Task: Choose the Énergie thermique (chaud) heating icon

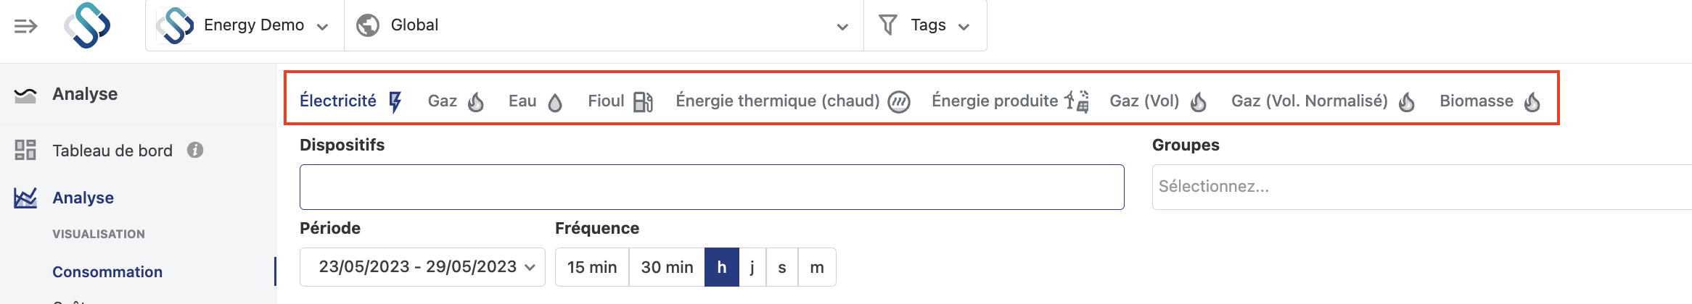Action: point(899,102)
